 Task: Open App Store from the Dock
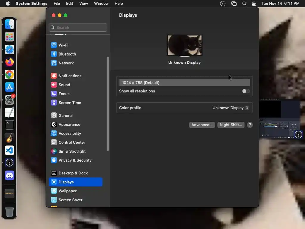pos(9,87)
